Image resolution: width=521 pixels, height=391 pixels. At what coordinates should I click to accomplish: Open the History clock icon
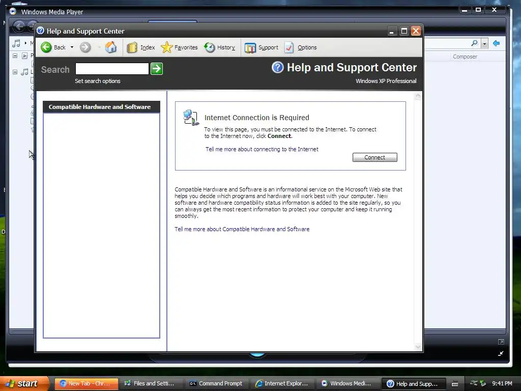pyautogui.click(x=209, y=47)
